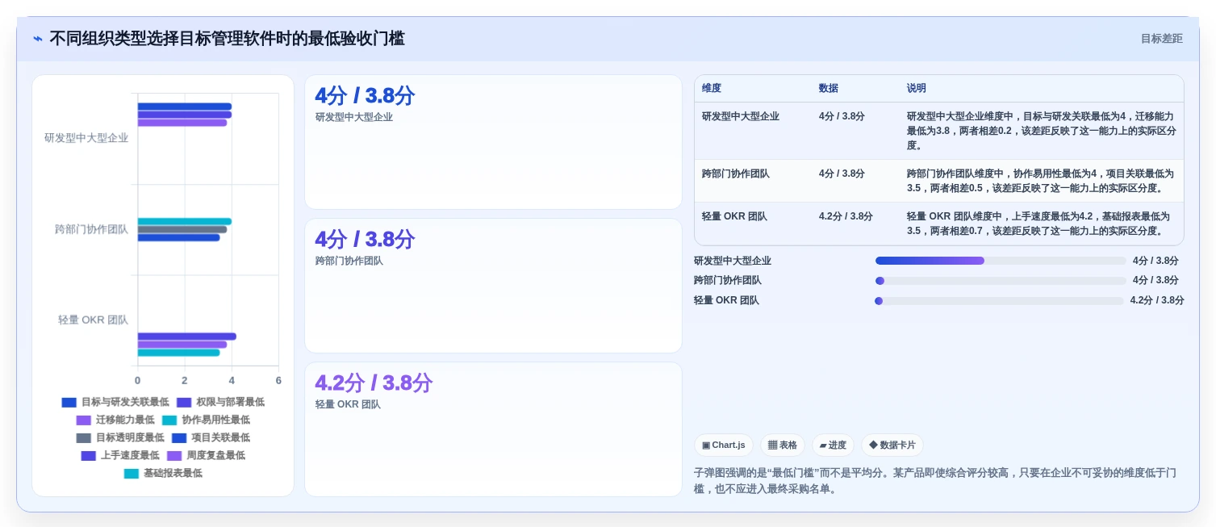Select the 表格 chip
Image resolution: width=1216 pixels, height=527 pixels.
[783, 445]
